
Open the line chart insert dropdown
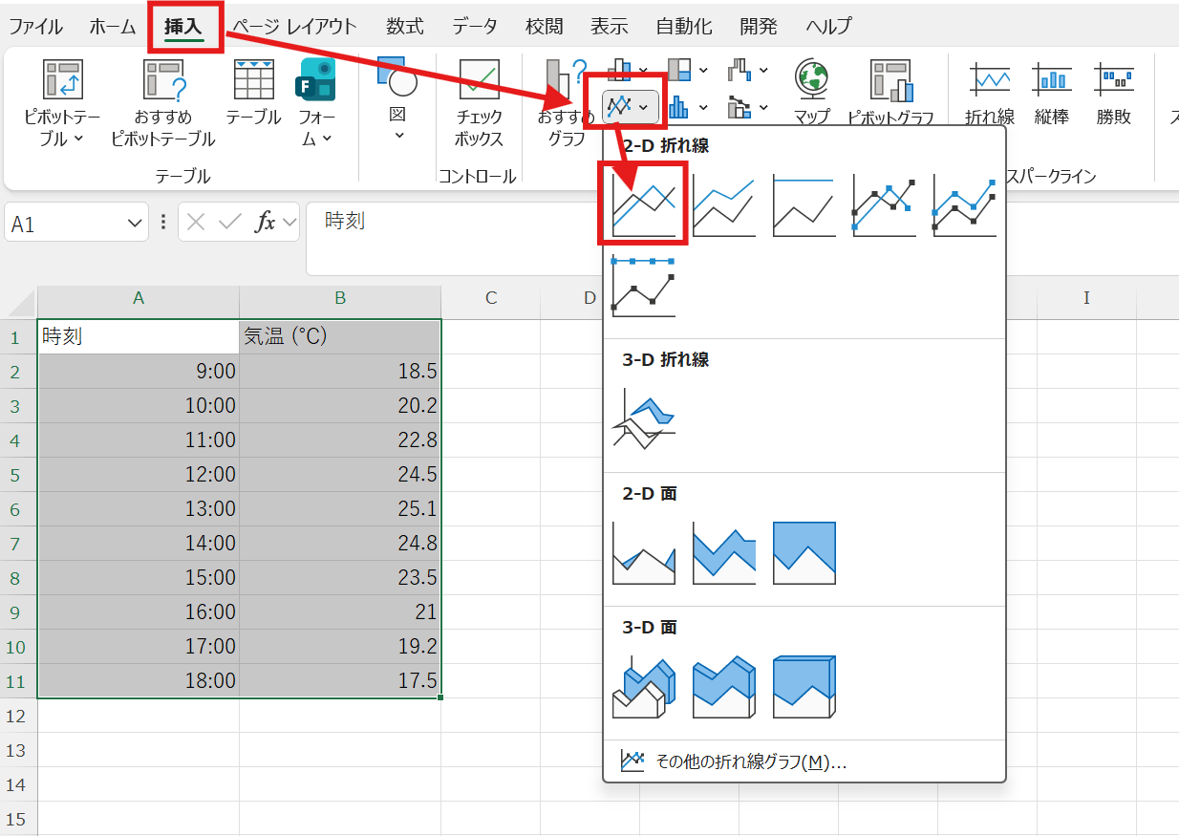[x=631, y=107]
